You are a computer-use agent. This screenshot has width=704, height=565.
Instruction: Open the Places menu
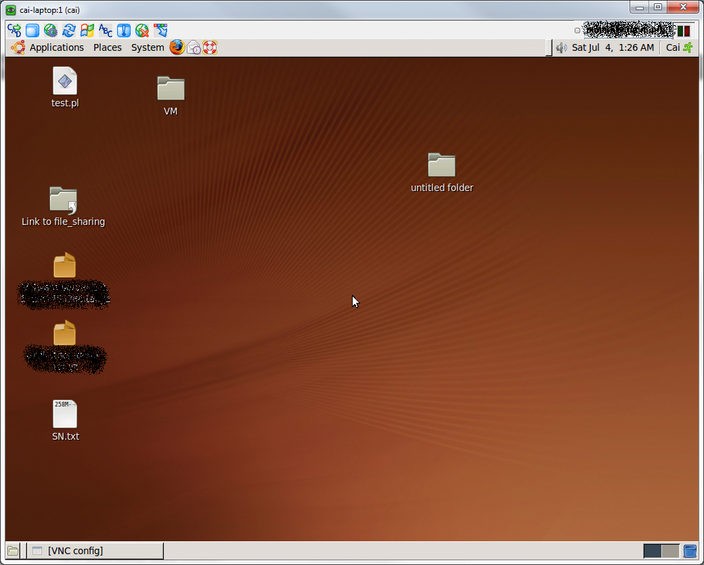tap(108, 47)
